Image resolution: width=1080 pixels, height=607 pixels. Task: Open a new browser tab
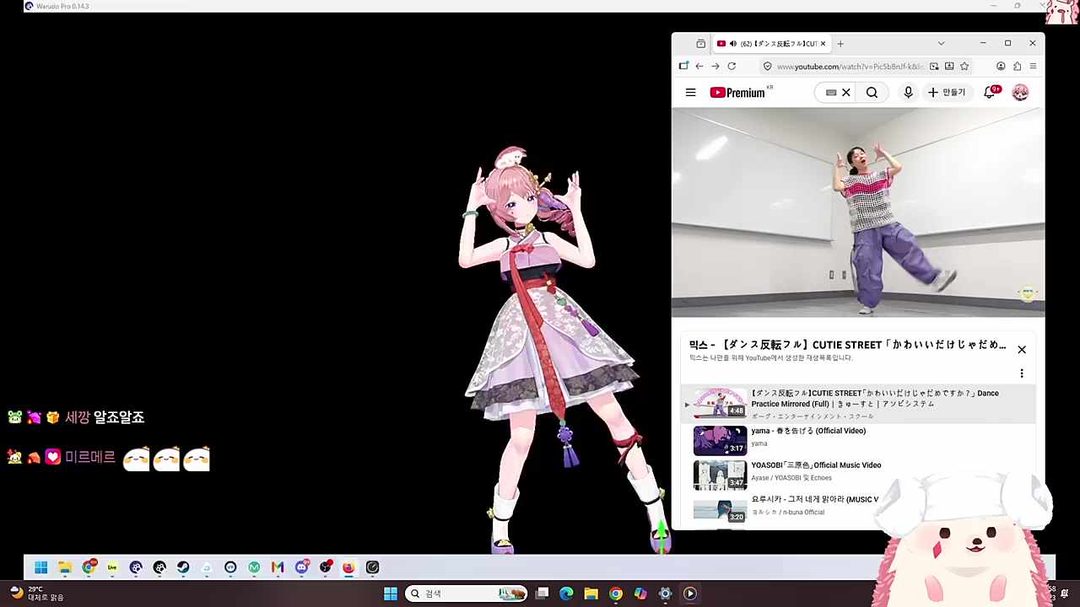[840, 44]
